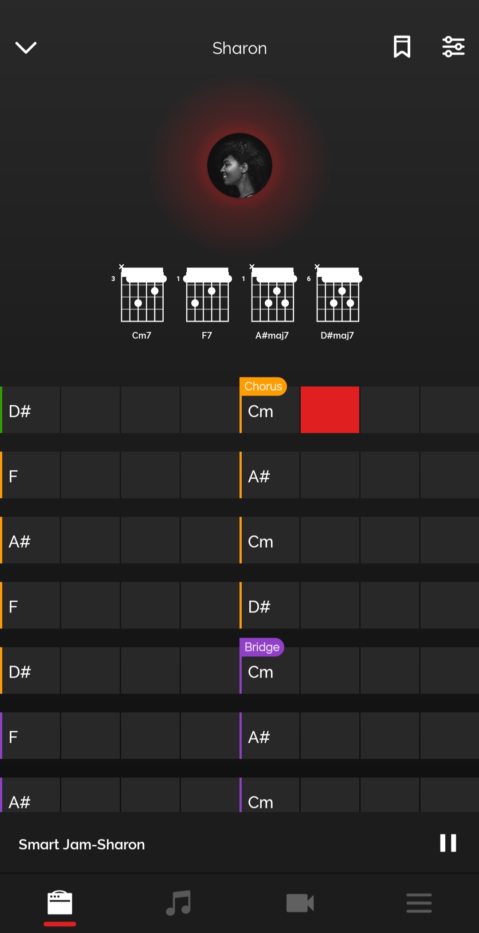This screenshot has height=933, width=479.
Task: Select the Cm chord under Chorus
Action: (x=269, y=412)
